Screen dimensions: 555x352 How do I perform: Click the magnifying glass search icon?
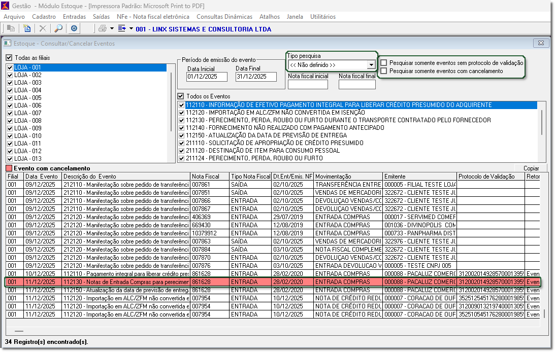coord(58,29)
